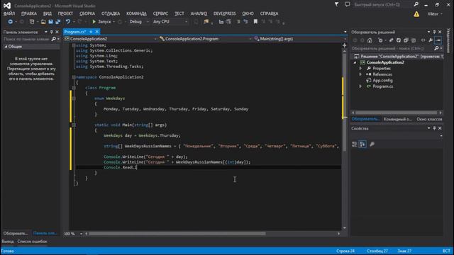
Task: Click the notifications filter flag icon
Action: point(336,5)
